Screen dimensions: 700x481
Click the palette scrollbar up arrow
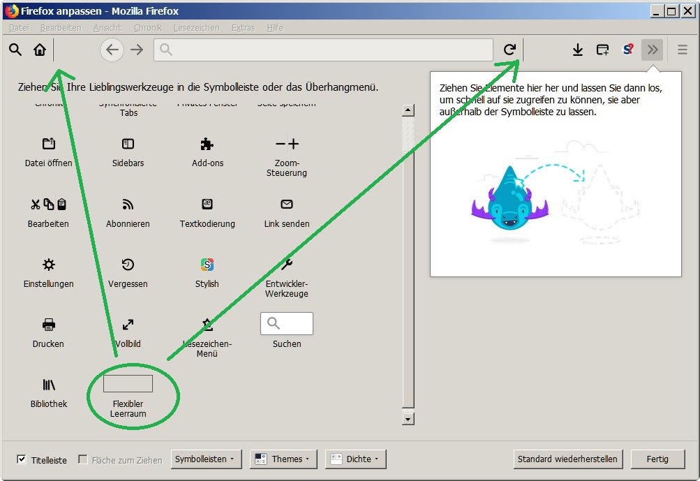pyautogui.click(x=408, y=110)
